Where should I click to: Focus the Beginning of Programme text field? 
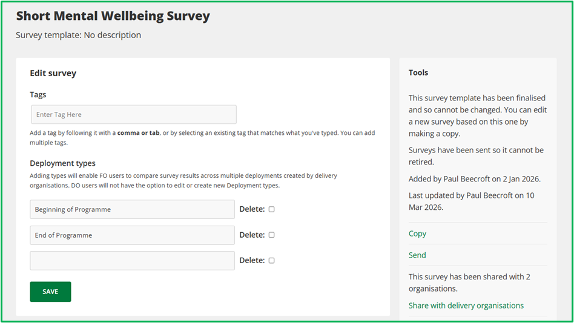[132, 209]
